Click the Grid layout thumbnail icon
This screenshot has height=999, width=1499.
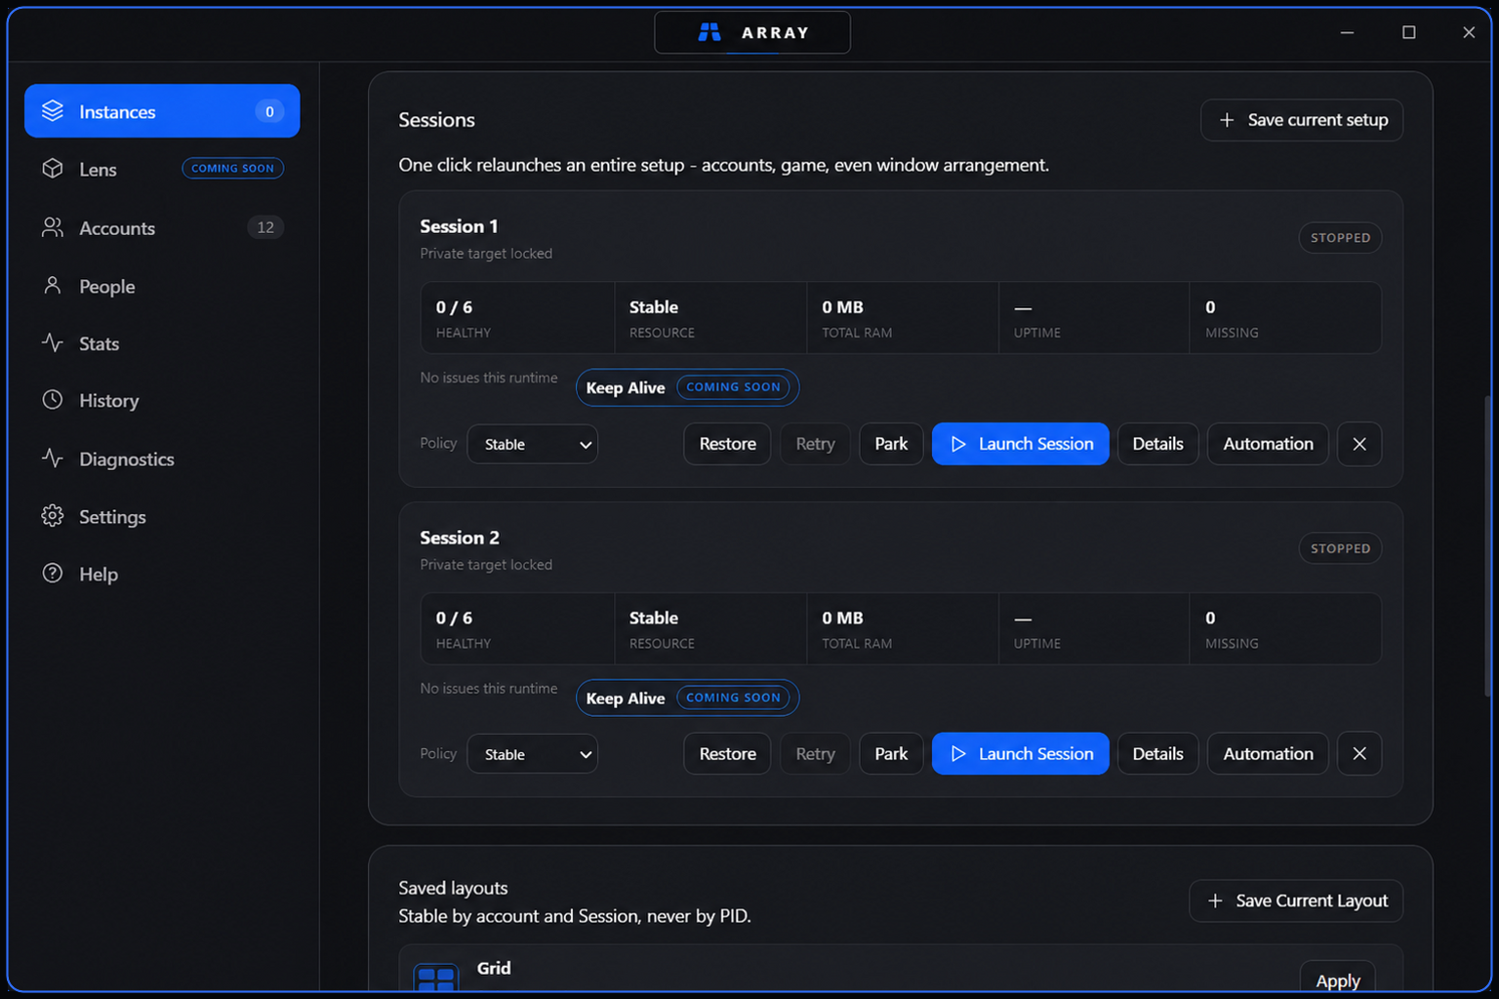(436, 978)
